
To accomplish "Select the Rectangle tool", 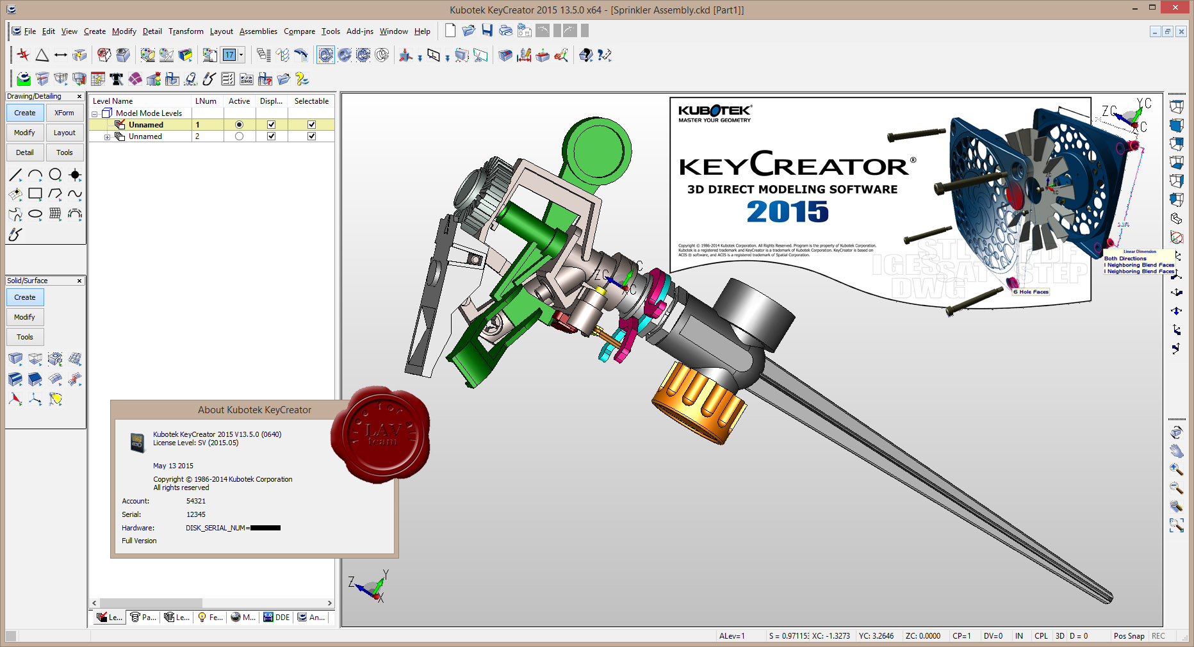I will (x=35, y=193).
